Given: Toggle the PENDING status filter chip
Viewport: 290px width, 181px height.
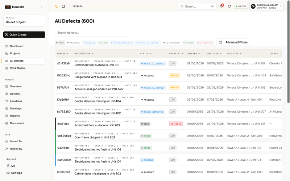Looking at the screenshot, I should tap(89, 43).
